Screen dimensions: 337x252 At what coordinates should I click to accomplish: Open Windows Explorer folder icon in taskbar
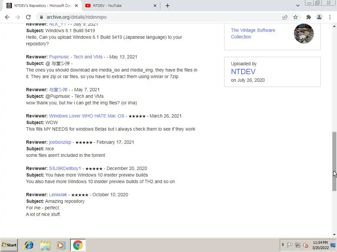point(45,245)
